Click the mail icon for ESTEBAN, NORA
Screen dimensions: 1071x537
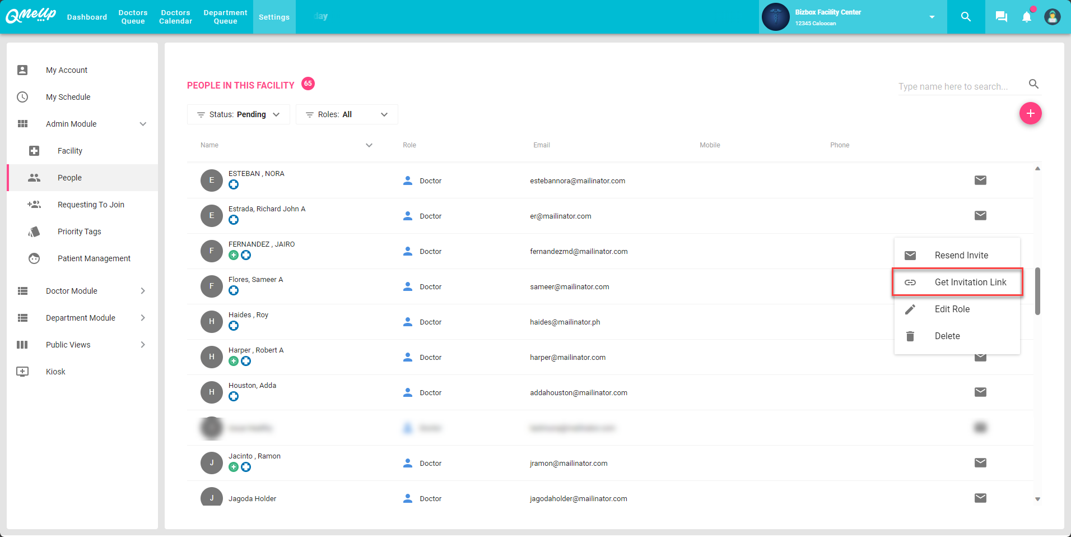pos(980,180)
